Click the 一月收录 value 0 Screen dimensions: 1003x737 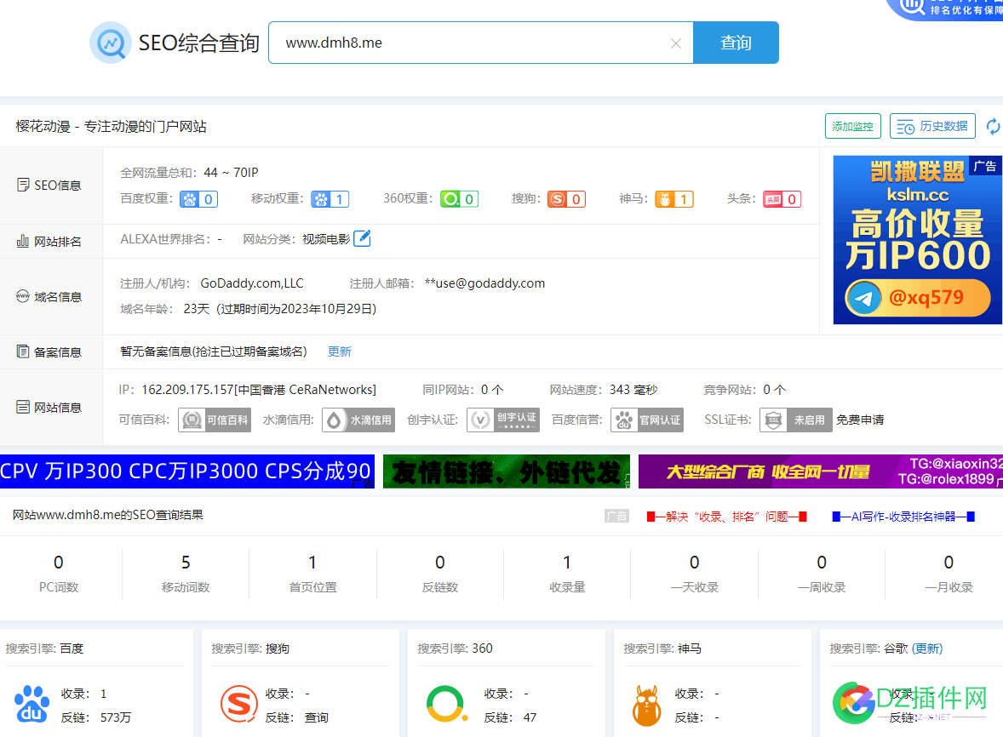(949, 563)
